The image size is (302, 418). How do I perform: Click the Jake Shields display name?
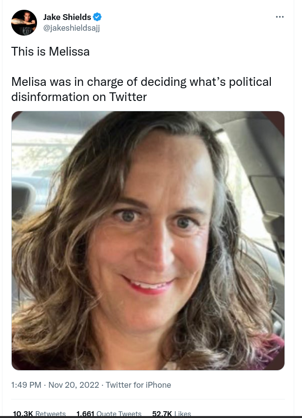click(x=67, y=17)
